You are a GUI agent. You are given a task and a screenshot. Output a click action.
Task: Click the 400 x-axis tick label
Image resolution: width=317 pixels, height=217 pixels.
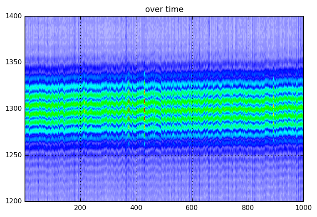tap(136, 208)
